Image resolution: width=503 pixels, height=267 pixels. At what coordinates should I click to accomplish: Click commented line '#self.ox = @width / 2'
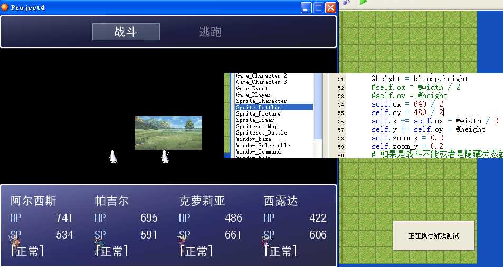point(415,87)
